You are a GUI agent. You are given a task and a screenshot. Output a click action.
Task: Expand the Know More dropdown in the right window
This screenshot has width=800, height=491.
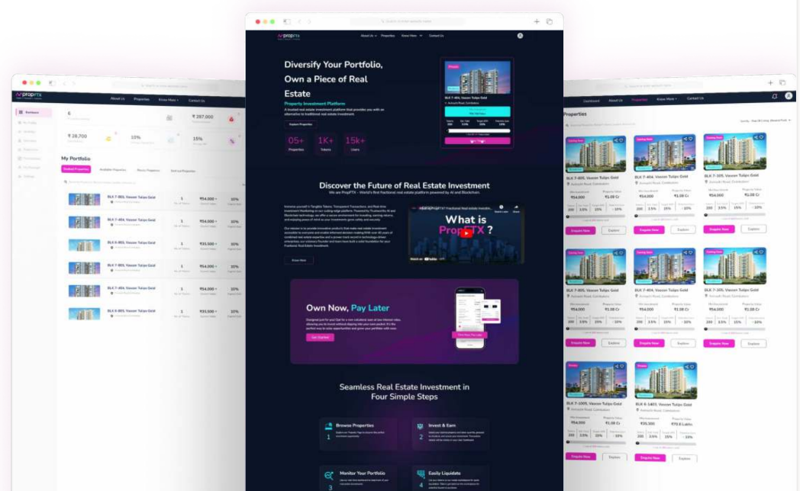click(x=667, y=99)
